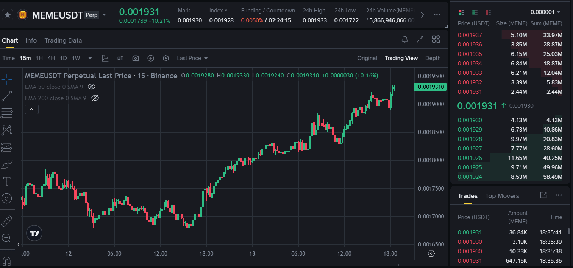
Task: Click the price alert bell icon
Action: 405,39
